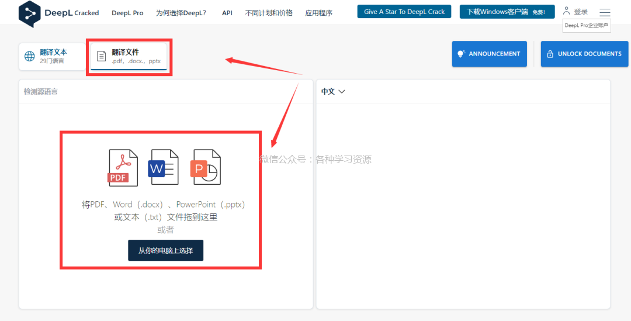Image resolution: width=631 pixels, height=321 pixels.
Task: Open 不同计划和价格 pricing page
Action: pos(269,13)
